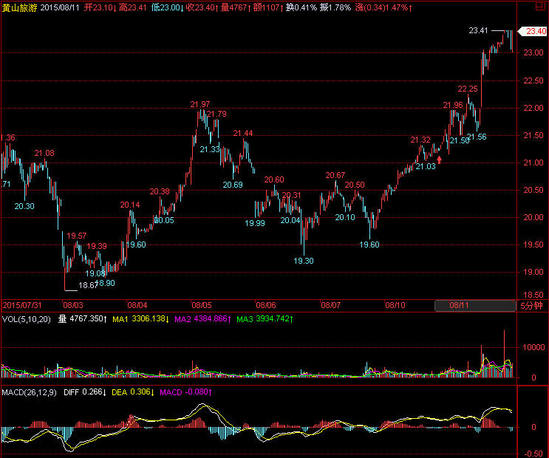549x458 pixels.
Task: Select the 08/05 date on time axis
Action: 202,304
